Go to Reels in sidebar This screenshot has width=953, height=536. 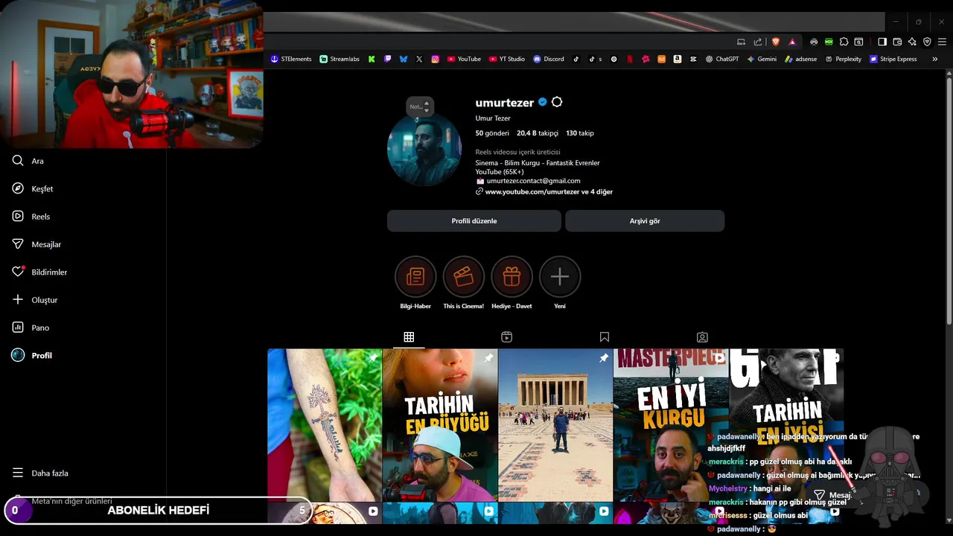click(31, 217)
